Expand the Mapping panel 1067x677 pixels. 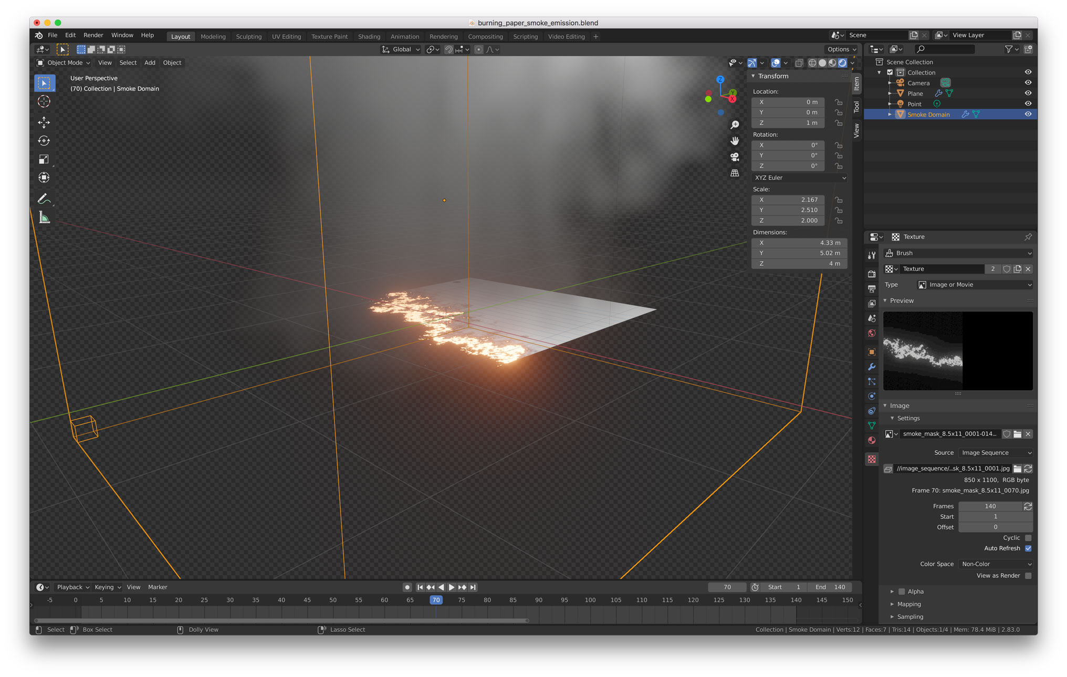pyautogui.click(x=908, y=604)
